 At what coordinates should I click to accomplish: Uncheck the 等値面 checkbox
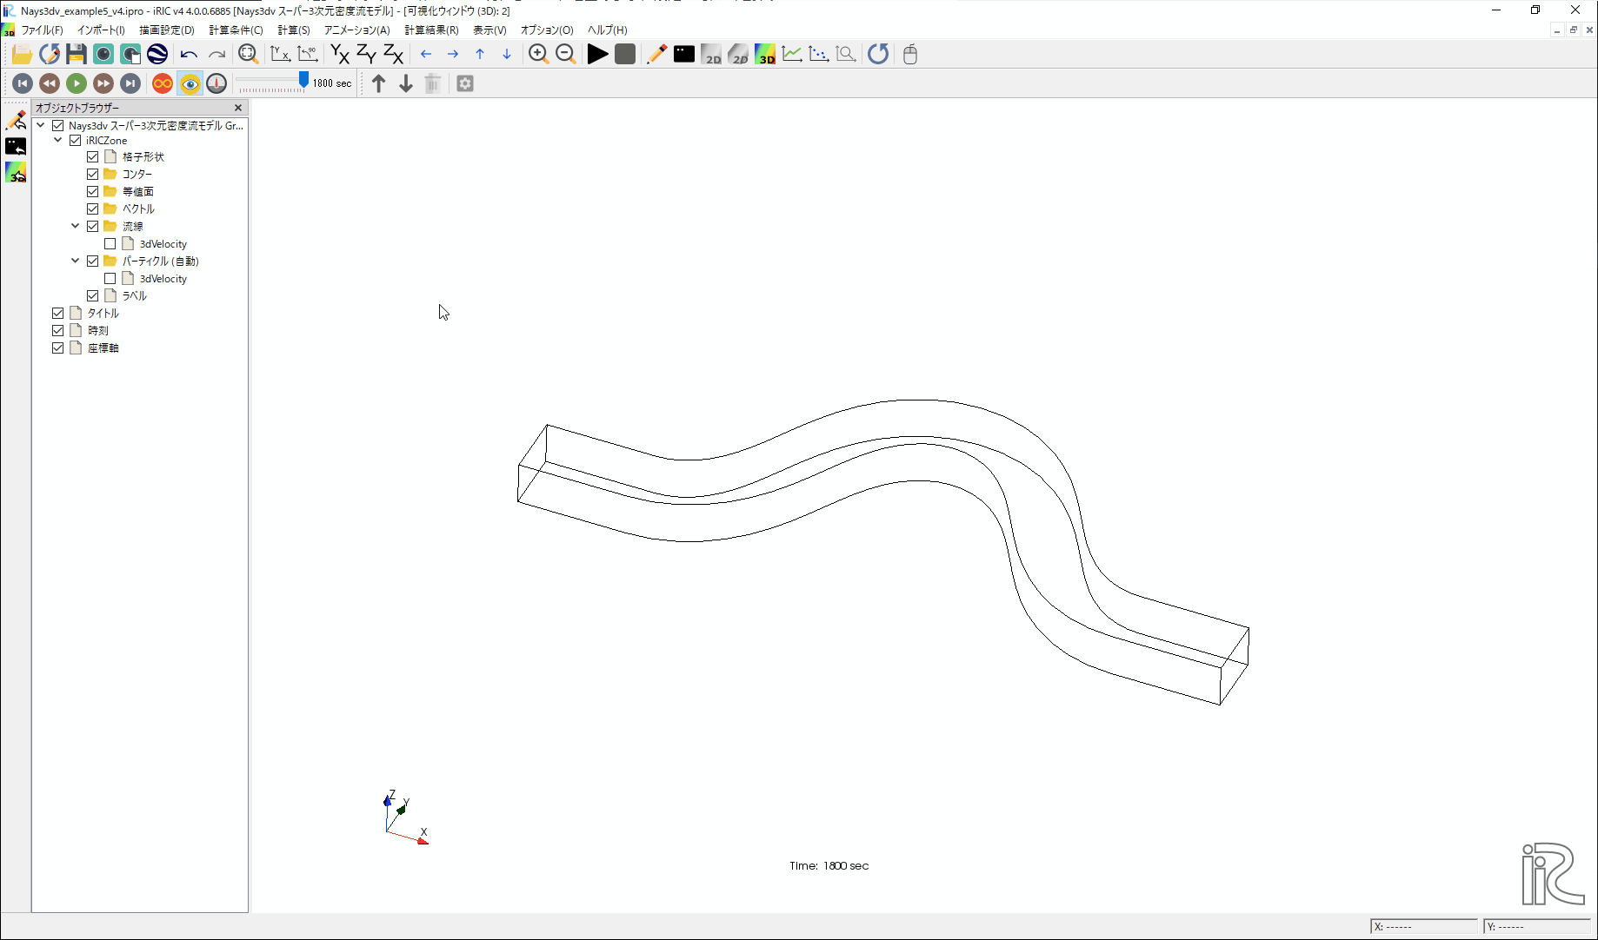pyautogui.click(x=93, y=192)
